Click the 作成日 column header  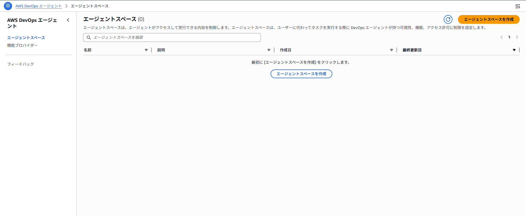(x=285, y=50)
